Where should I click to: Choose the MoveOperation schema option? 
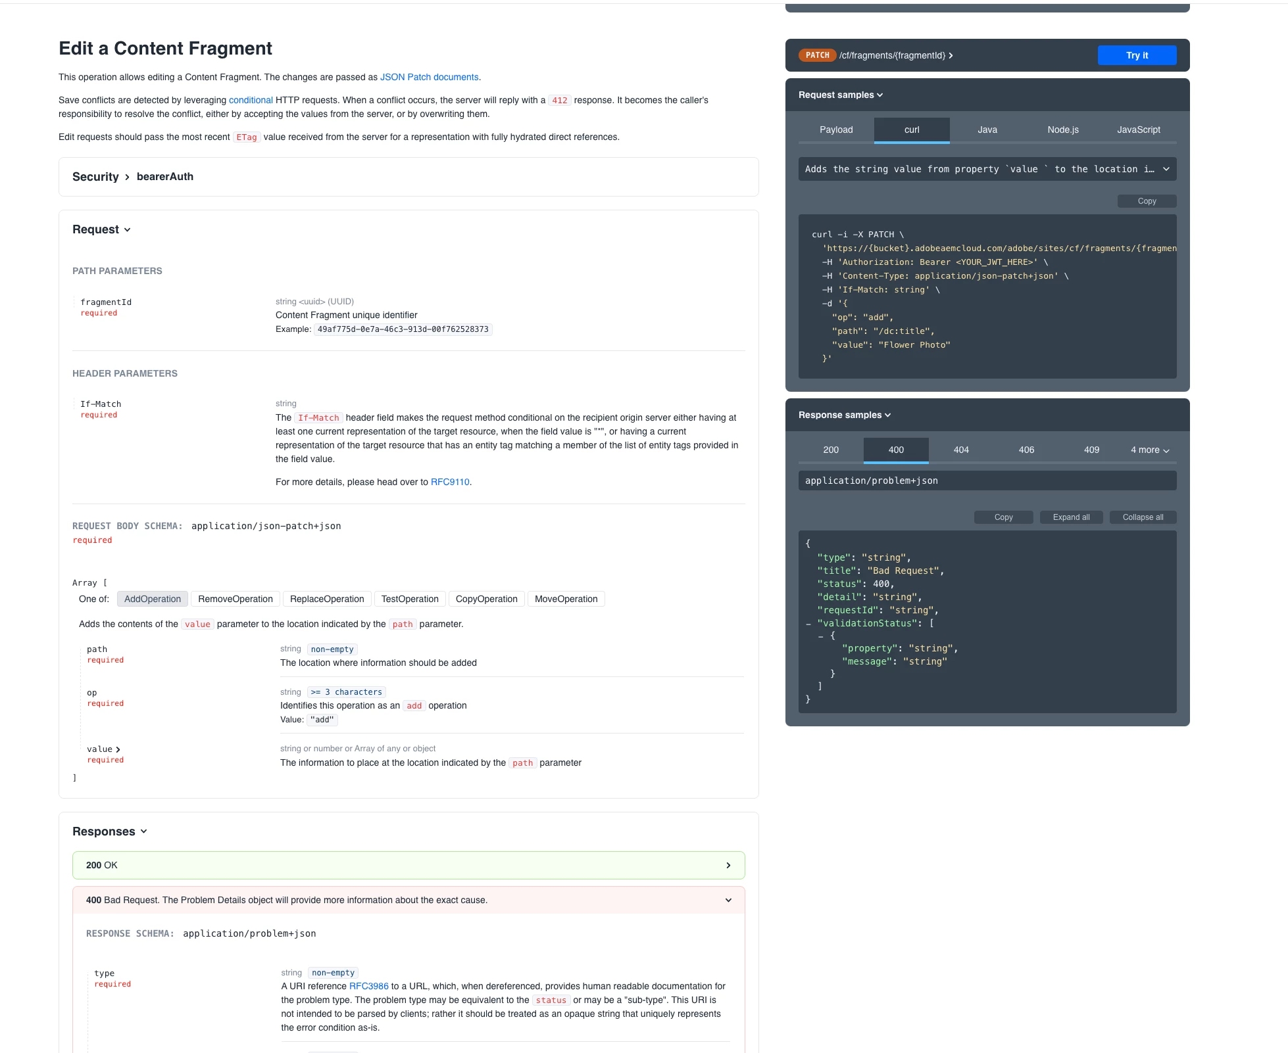point(566,599)
